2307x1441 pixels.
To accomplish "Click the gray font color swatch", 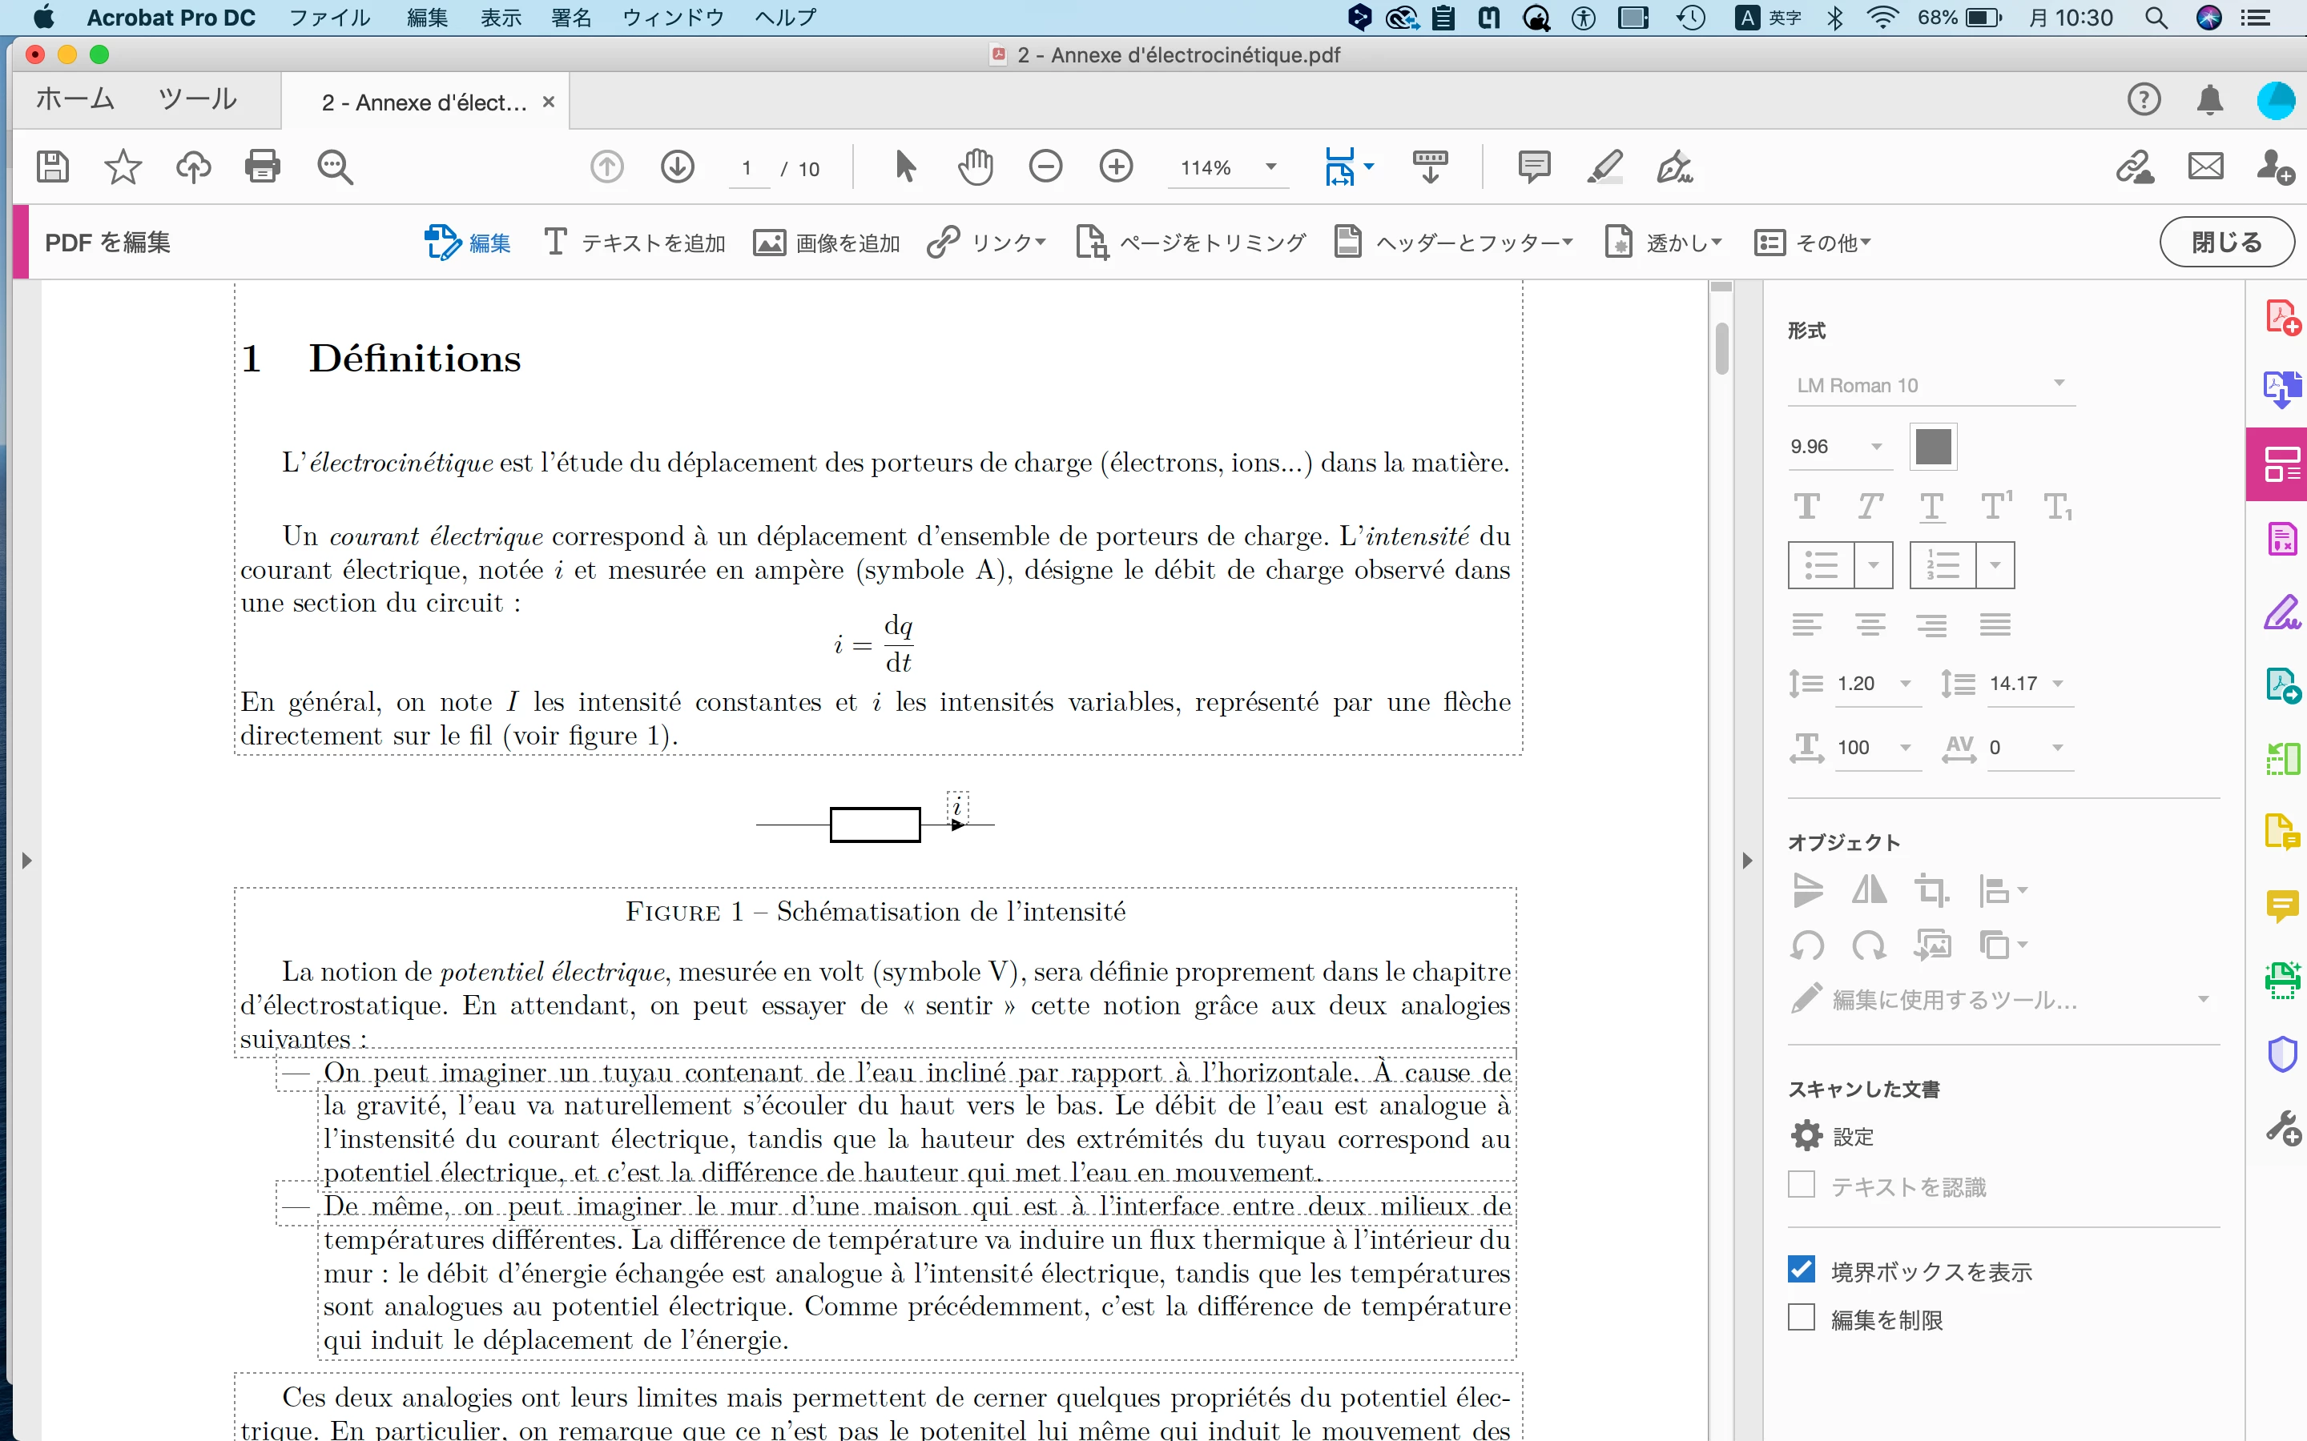I will coord(1932,446).
